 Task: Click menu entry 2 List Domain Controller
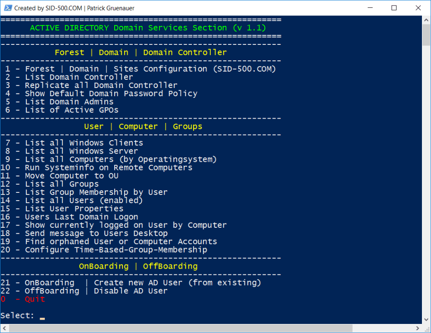(69, 77)
